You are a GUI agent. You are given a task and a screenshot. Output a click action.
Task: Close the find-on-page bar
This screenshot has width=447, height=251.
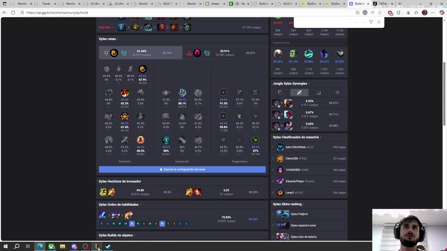[x=379, y=22]
